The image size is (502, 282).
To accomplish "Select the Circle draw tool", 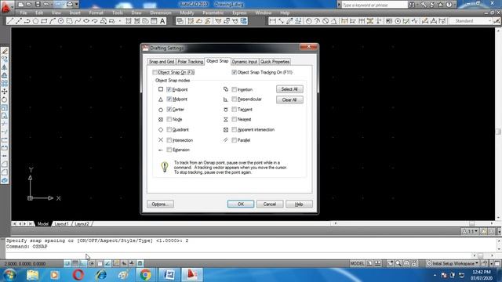I will (x=60, y=21).
